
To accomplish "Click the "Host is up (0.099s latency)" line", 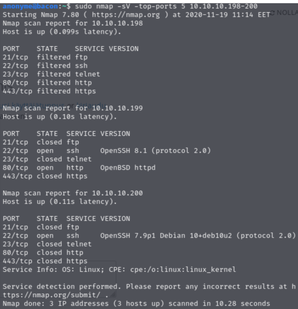I will 62,32.
